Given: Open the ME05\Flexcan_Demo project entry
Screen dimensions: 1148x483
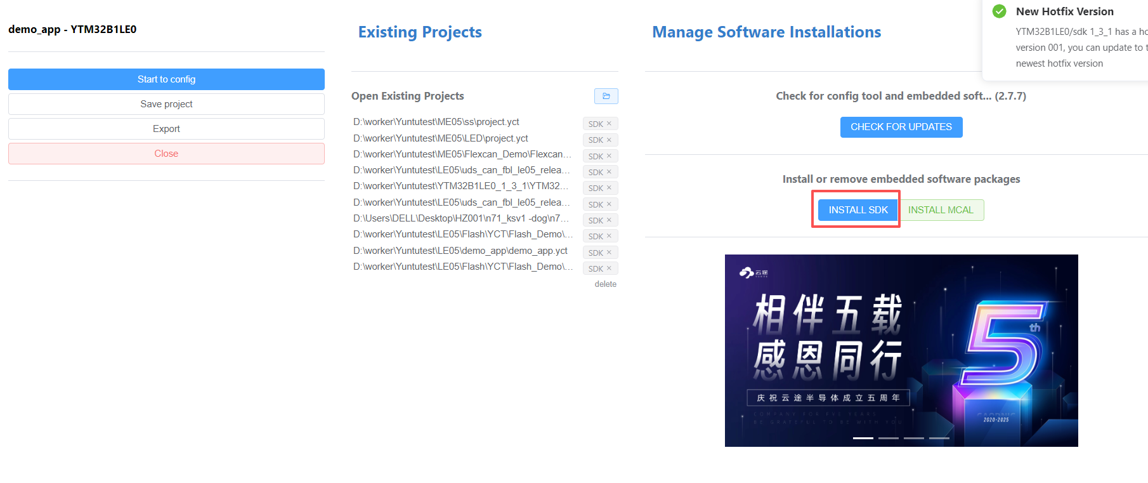Looking at the screenshot, I should click(462, 154).
